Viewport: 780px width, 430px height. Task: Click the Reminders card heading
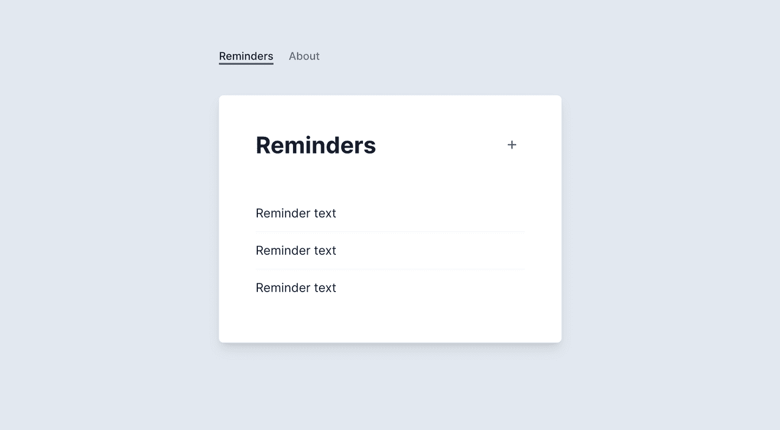316,144
